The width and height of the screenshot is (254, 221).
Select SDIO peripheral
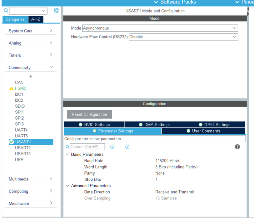pyautogui.click(x=20, y=106)
